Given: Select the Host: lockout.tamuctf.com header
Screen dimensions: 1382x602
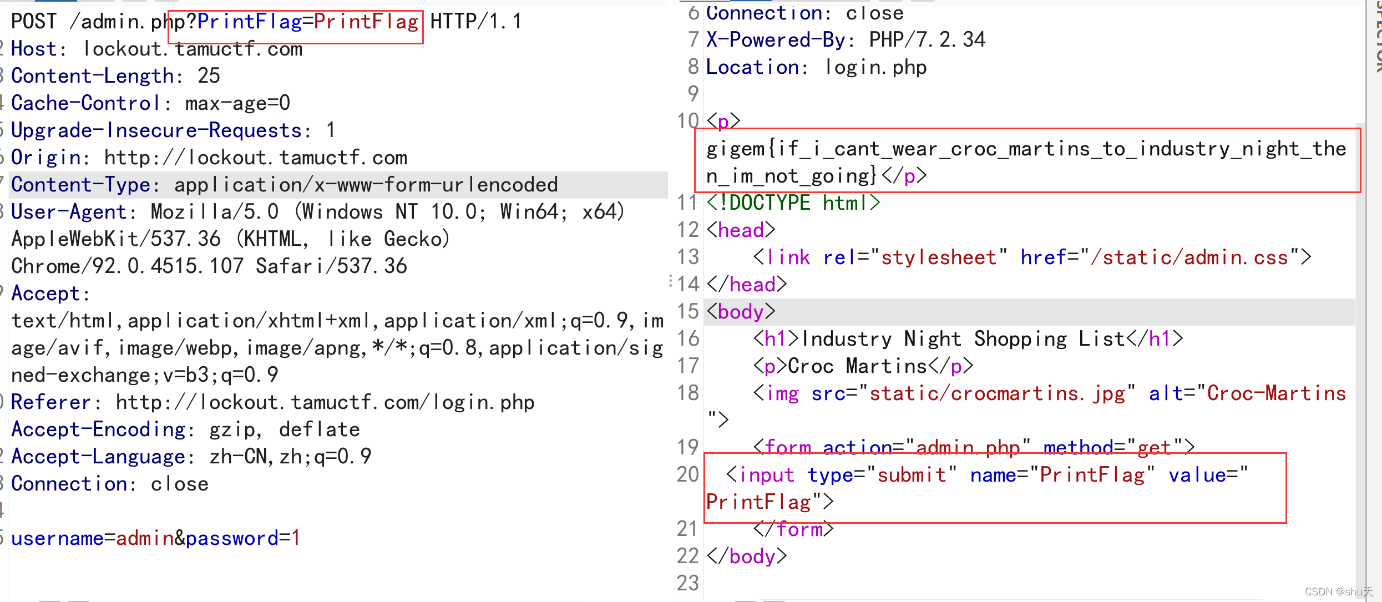Looking at the screenshot, I should [157, 49].
